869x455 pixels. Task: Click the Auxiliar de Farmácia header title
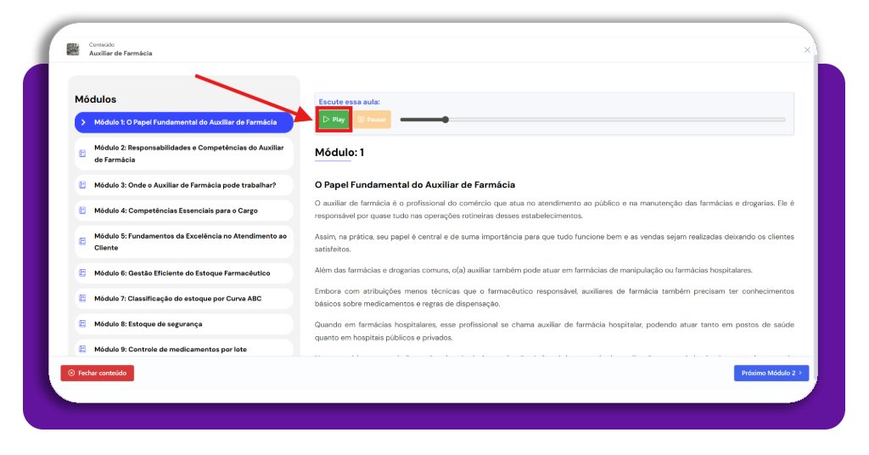pyautogui.click(x=121, y=53)
